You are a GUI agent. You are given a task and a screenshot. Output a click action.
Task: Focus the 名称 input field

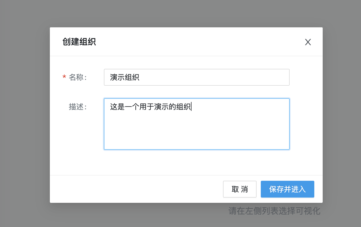coord(197,77)
